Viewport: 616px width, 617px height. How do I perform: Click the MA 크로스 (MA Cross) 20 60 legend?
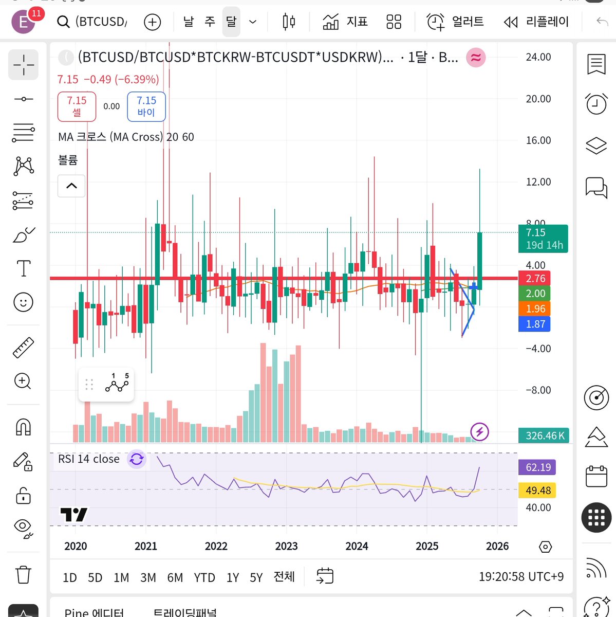126,137
